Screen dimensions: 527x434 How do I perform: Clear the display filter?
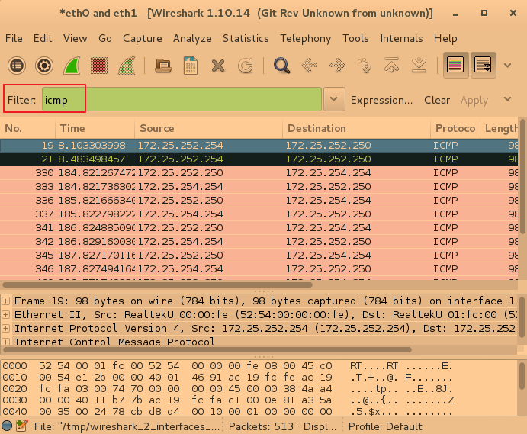click(x=437, y=100)
